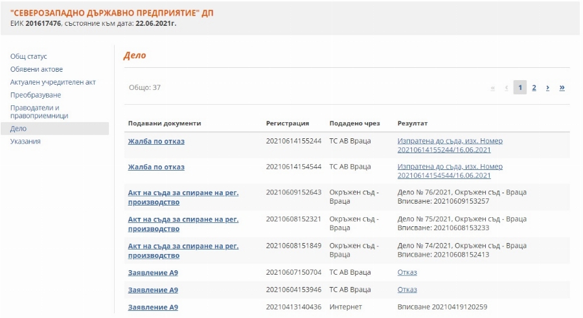Open Заявление А9 submitted via Интернет

click(153, 307)
